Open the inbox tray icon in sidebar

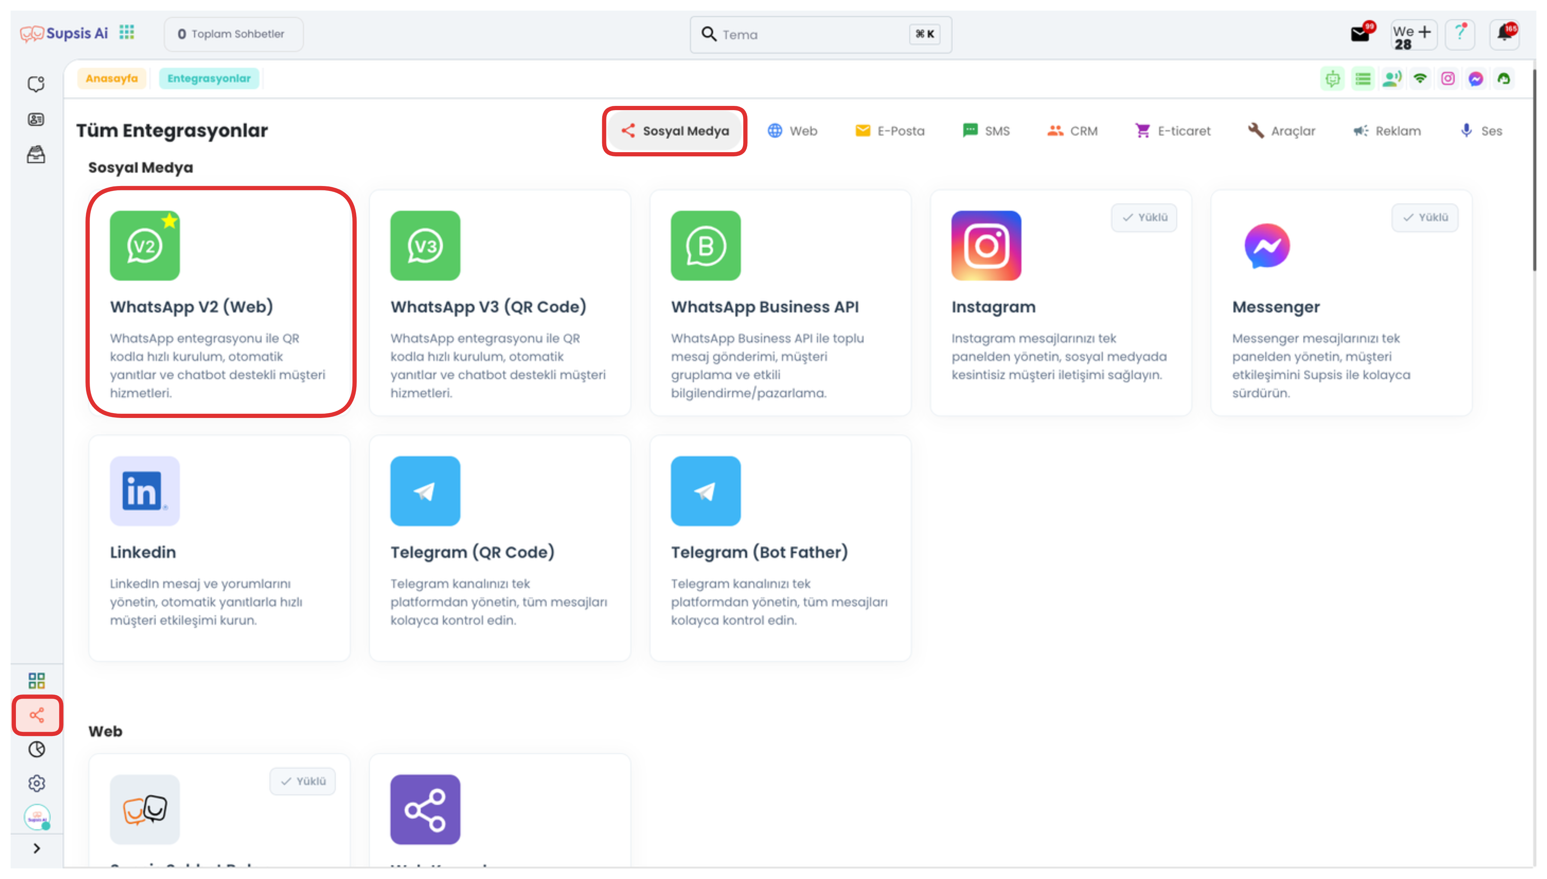click(x=36, y=155)
